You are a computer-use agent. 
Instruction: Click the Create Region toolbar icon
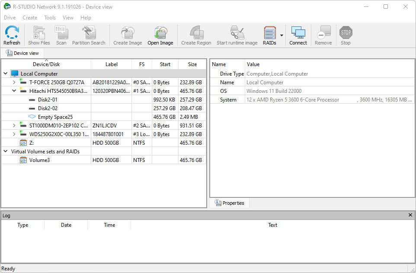(196, 33)
